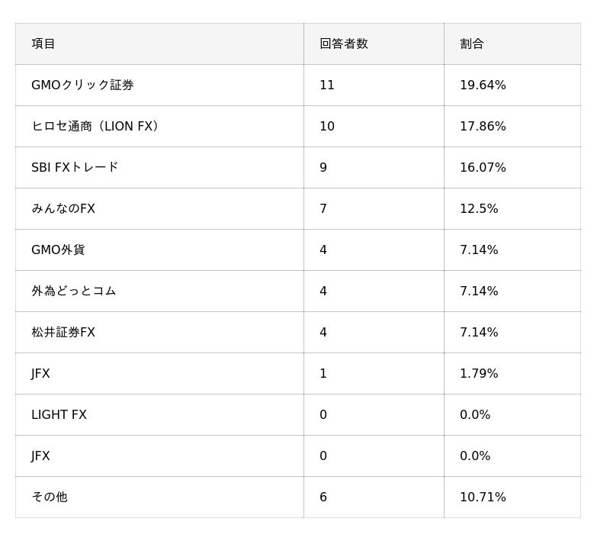This screenshot has width=610, height=541.
Task: Click the ヒロセ通商（LION FX）cell
Action: (x=97, y=126)
